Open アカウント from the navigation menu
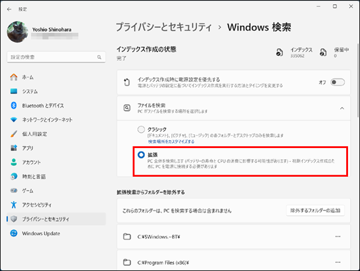 click(32, 162)
